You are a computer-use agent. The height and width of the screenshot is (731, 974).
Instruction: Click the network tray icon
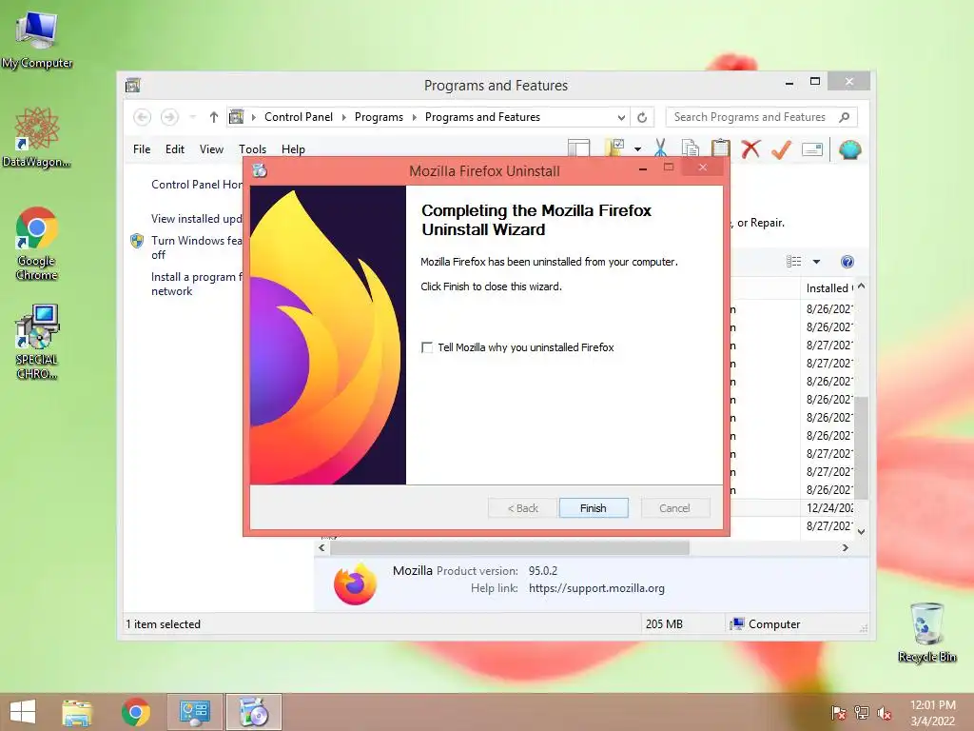click(x=862, y=713)
